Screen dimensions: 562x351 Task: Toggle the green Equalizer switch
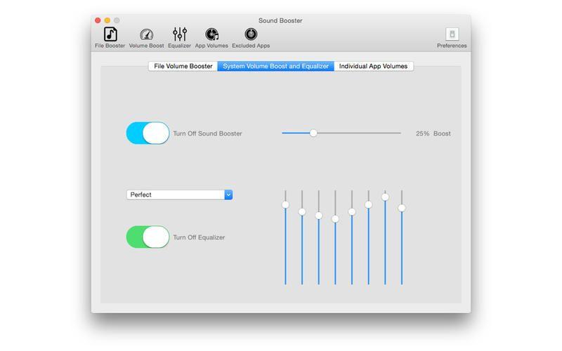148,237
